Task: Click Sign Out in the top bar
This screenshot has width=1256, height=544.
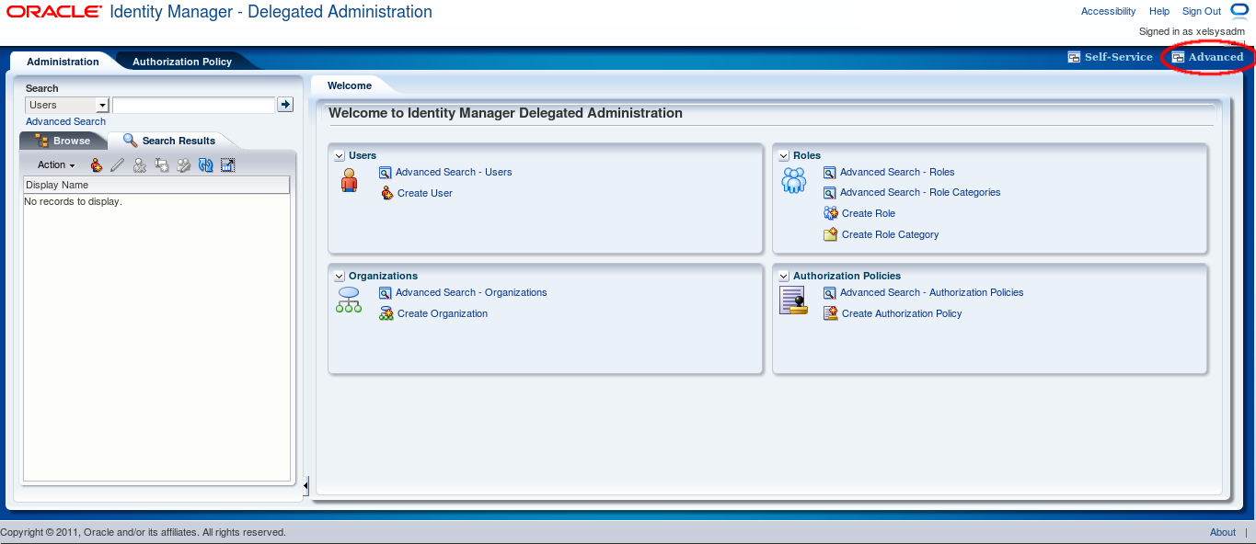Action: (x=1201, y=11)
